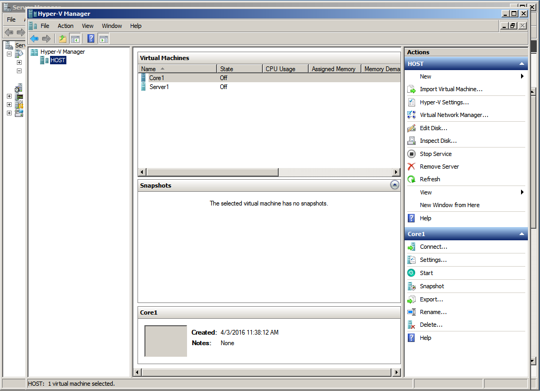
Task: Click Hyper-V Settings icon
Action: [411, 102]
